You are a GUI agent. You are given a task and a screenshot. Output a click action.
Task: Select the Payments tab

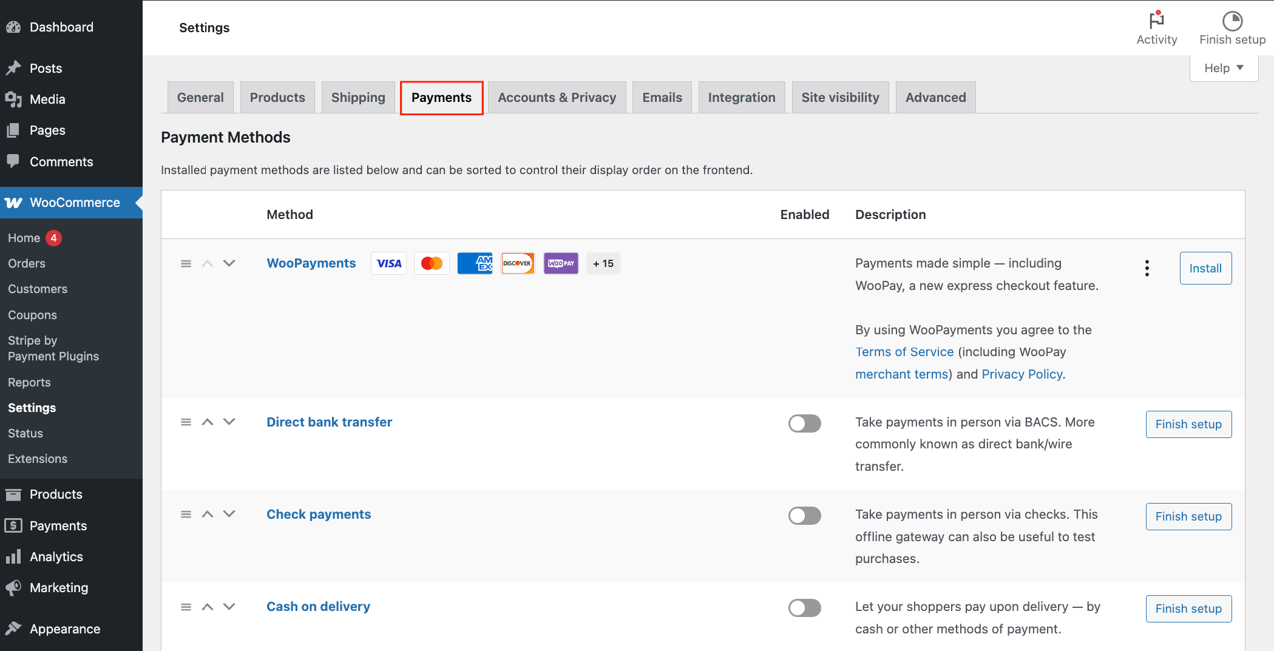tap(441, 97)
